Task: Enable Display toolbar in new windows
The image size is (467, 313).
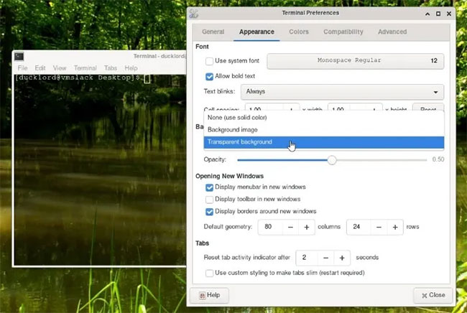Action: (x=209, y=200)
